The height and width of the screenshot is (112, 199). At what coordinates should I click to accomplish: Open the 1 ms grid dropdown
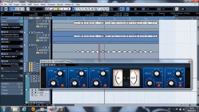coord(151,9)
